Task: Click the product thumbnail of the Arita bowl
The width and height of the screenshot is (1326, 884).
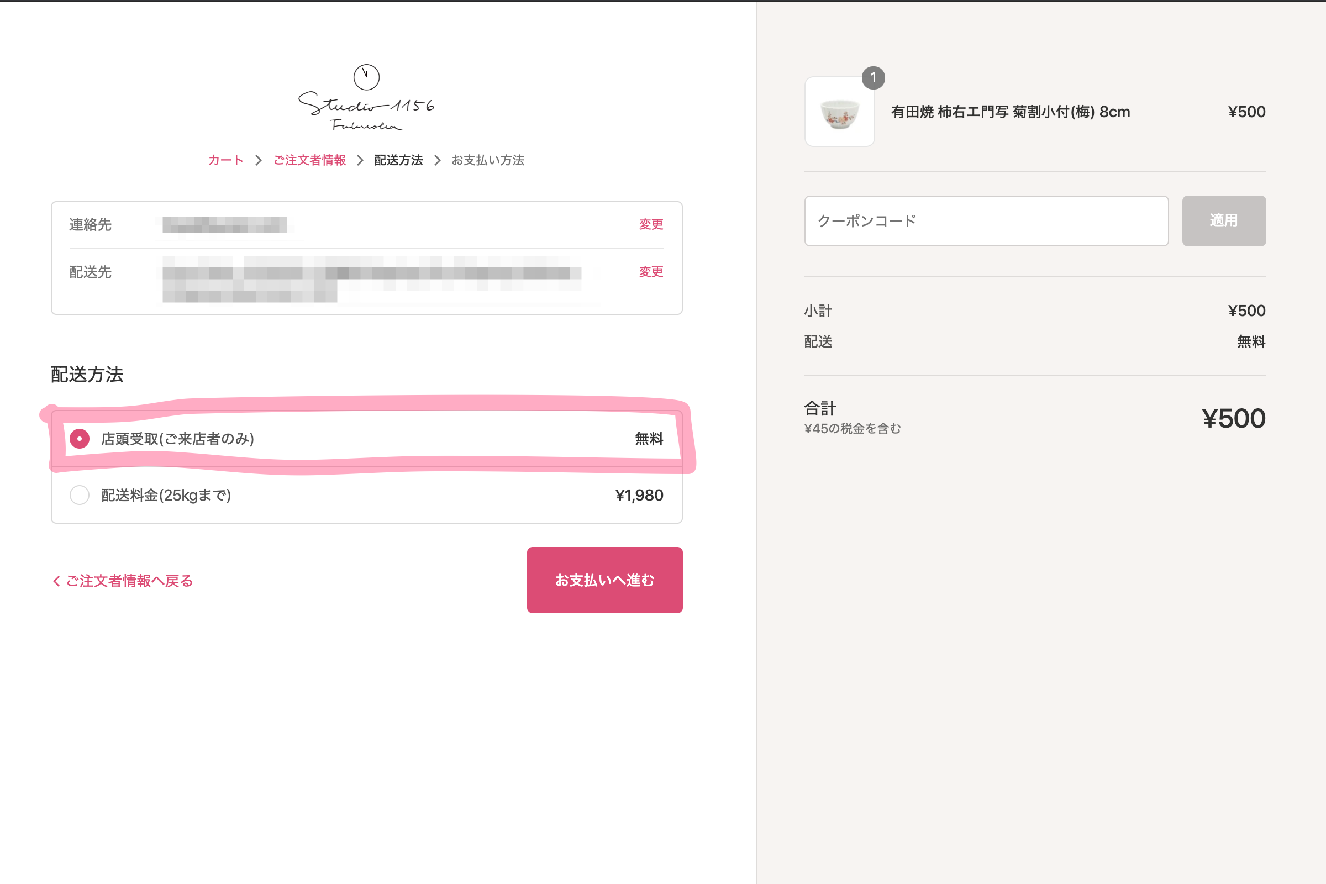Action: click(x=839, y=113)
